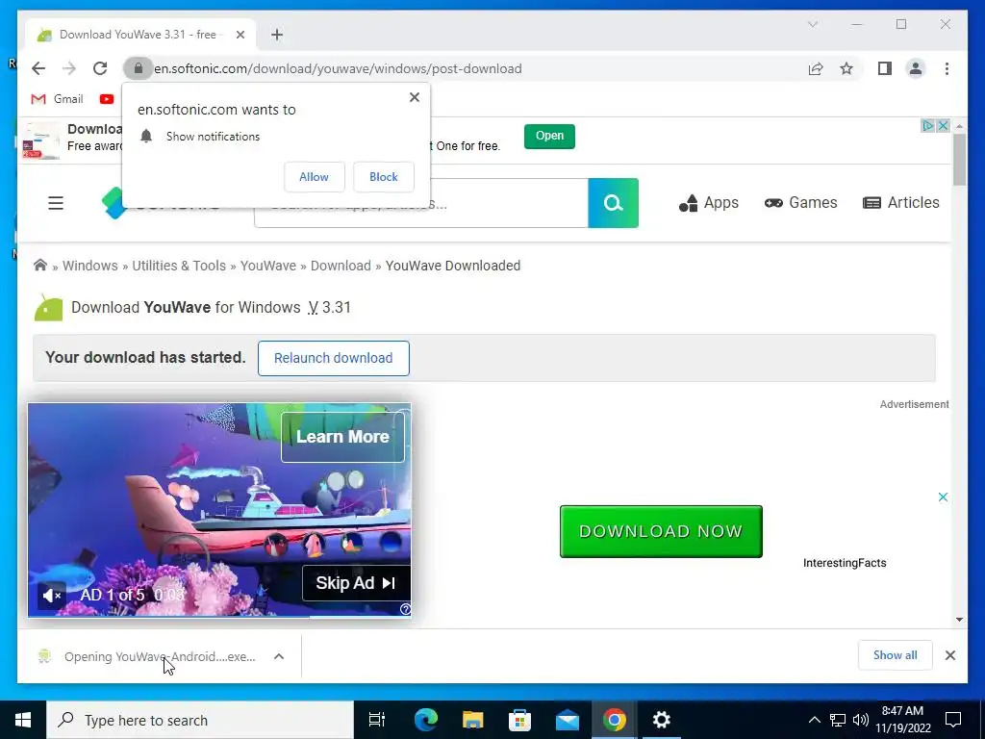
Task: Click the scrollbar down arrow
Action: [959, 620]
